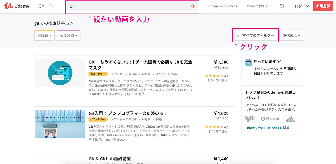Click the トップ企業がUdemyを信頼しています heading
The width and height of the screenshot is (336, 164).
tap(270, 95)
